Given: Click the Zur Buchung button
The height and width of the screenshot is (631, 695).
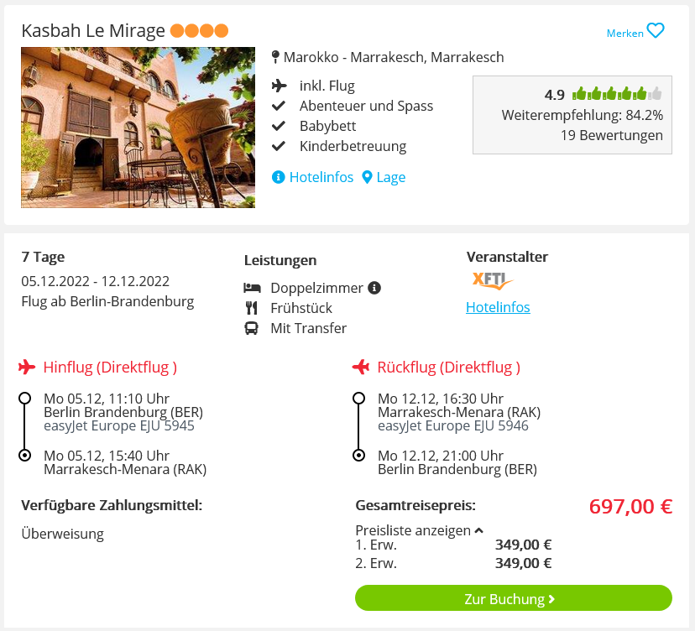Looking at the screenshot, I should point(513,598).
